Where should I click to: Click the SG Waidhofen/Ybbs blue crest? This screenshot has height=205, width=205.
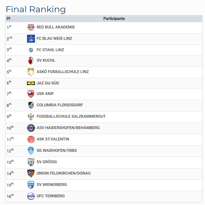pos(31,151)
